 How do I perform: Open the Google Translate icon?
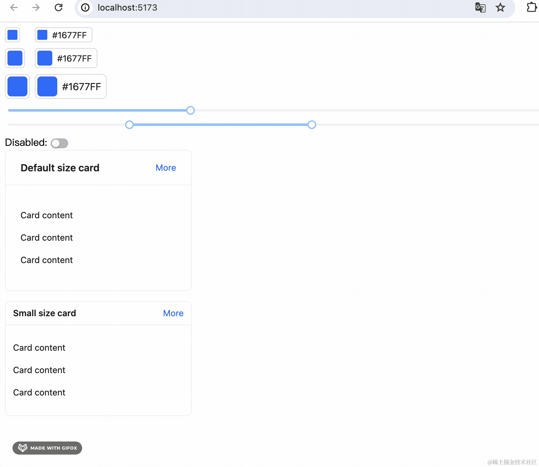tap(480, 7)
